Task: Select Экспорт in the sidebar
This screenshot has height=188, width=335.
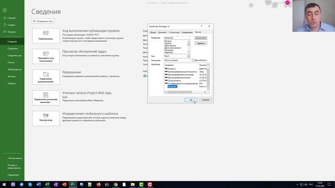Action: (12, 76)
